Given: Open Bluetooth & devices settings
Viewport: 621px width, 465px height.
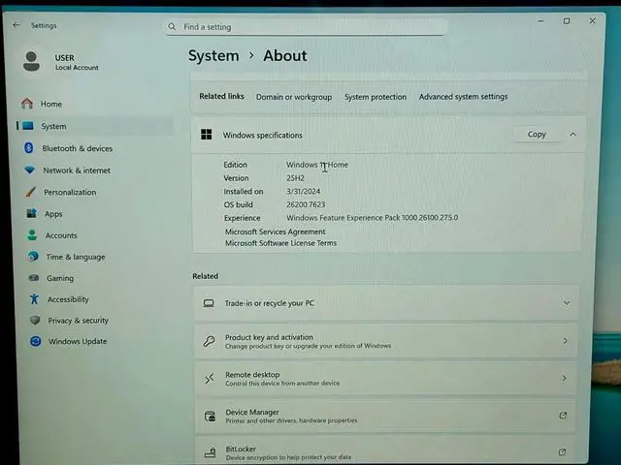Looking at the screenshot, I should 77,148.
